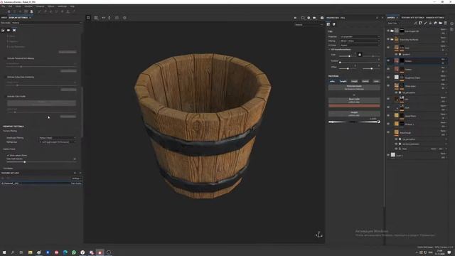The height and width of the screenshot is (256, 455).
Task: Open the Anisotropic filtering dropdown
Action: (57, 138)
